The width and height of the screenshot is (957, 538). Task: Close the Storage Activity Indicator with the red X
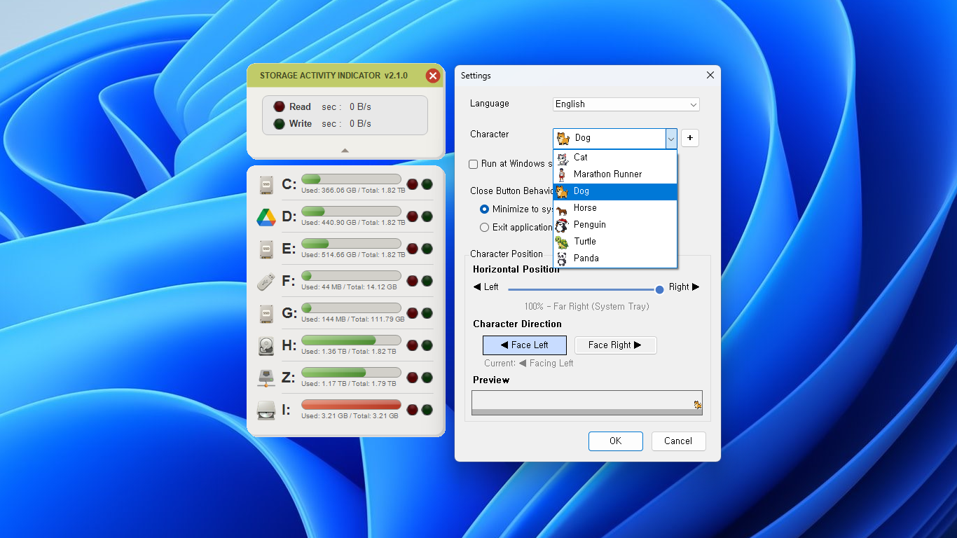tap(433, 76)
